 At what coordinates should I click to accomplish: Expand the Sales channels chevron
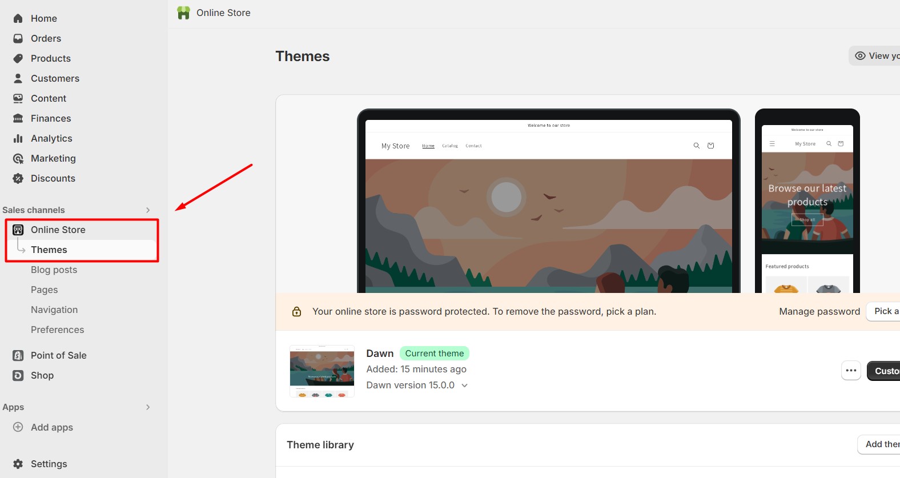click(148, 210)
